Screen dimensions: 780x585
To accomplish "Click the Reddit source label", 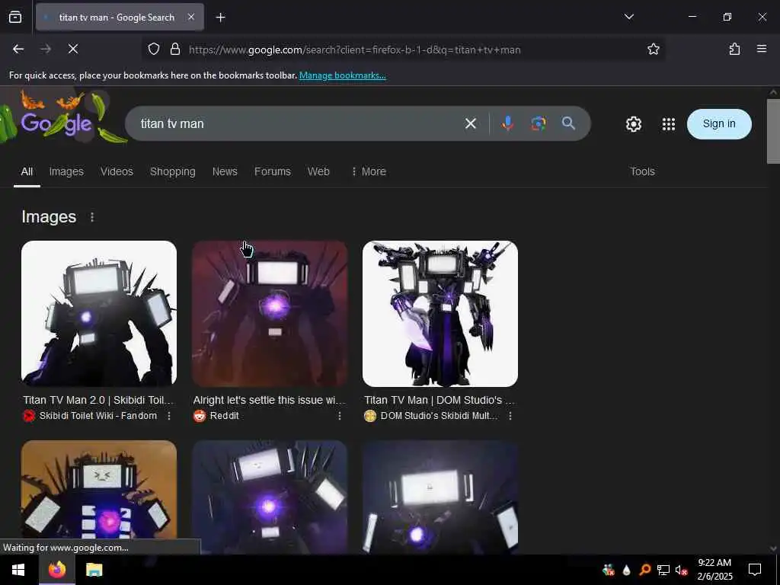I will coord(225,416).
